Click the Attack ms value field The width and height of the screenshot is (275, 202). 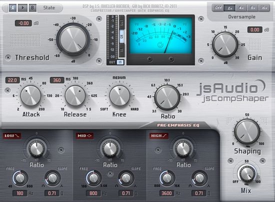[x=13, y=80]
